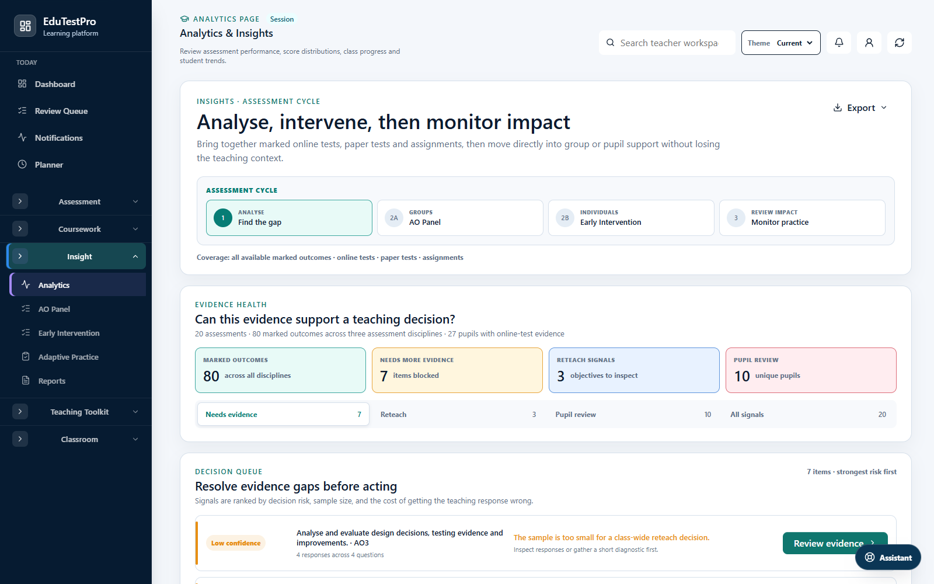Click the Classroom section arrow icon
This screenshot has height=584, width=934.
pos(20,439)
